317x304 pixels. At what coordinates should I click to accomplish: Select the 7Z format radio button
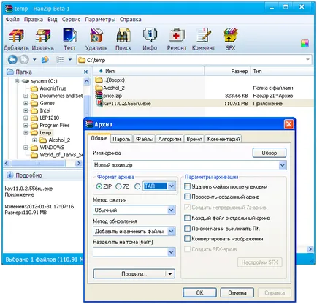click(118, 186)
